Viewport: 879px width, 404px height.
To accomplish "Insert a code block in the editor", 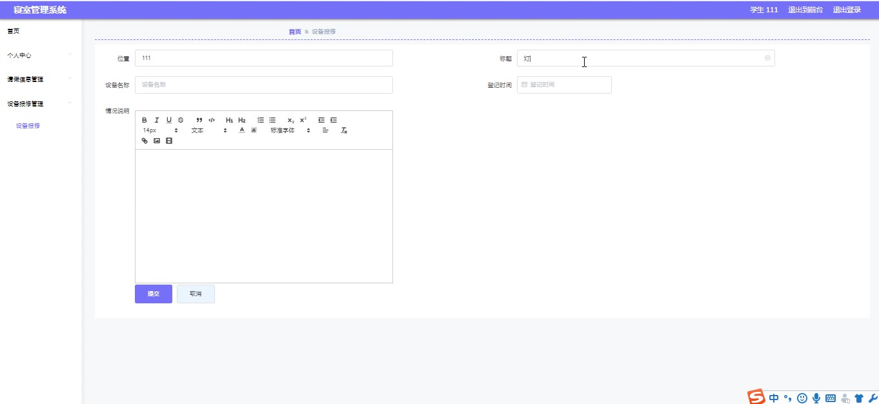I will click(x=212, y=120).
